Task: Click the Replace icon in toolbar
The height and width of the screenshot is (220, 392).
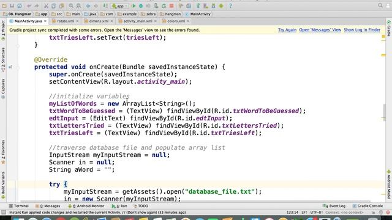Action: pyautogui.click(x=78, y=5)
